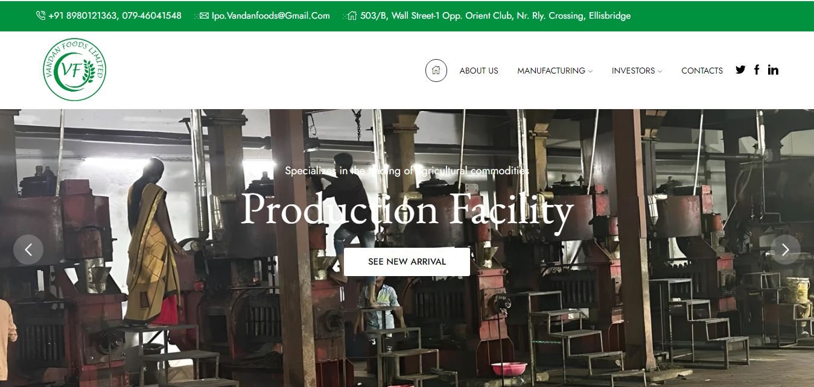Open the Facebook icon link
814x387 pixels.
click(757, 70)
